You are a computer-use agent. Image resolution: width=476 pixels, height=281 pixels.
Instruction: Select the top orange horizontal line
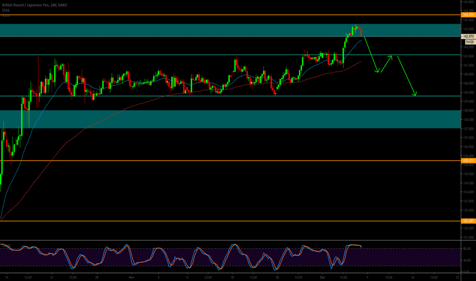tap(204, 15)
